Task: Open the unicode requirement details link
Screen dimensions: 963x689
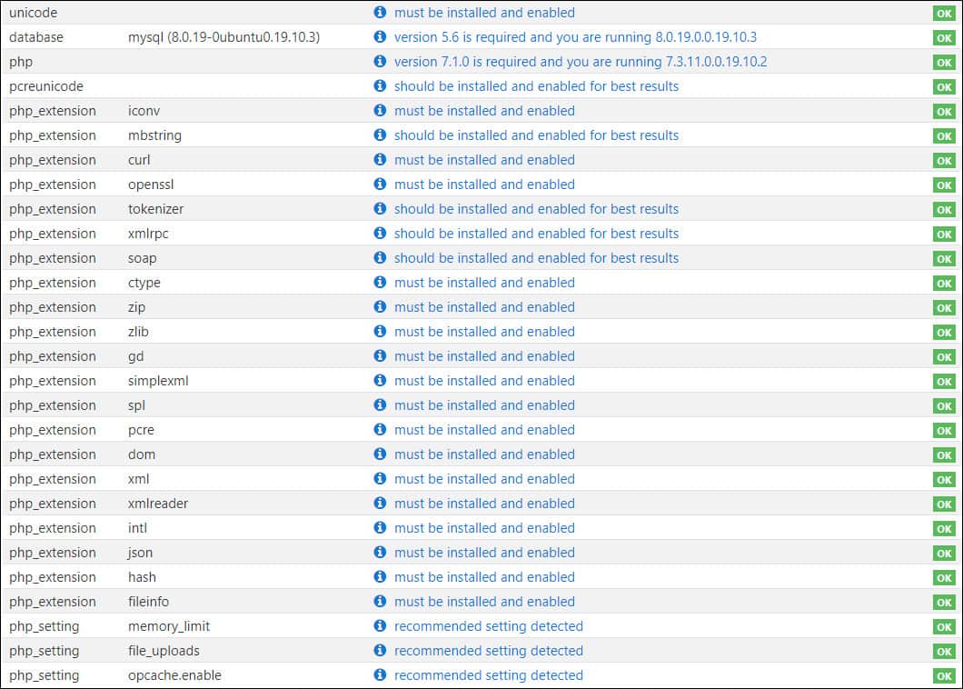Action: (x=484, y=13)
